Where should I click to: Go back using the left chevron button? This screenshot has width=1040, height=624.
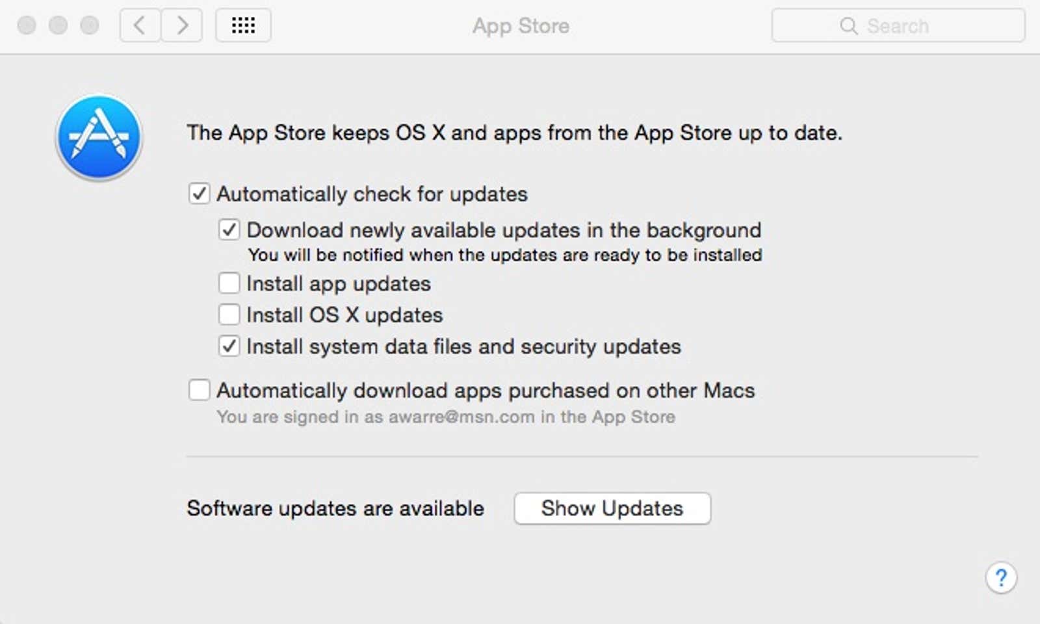[140, 25]
